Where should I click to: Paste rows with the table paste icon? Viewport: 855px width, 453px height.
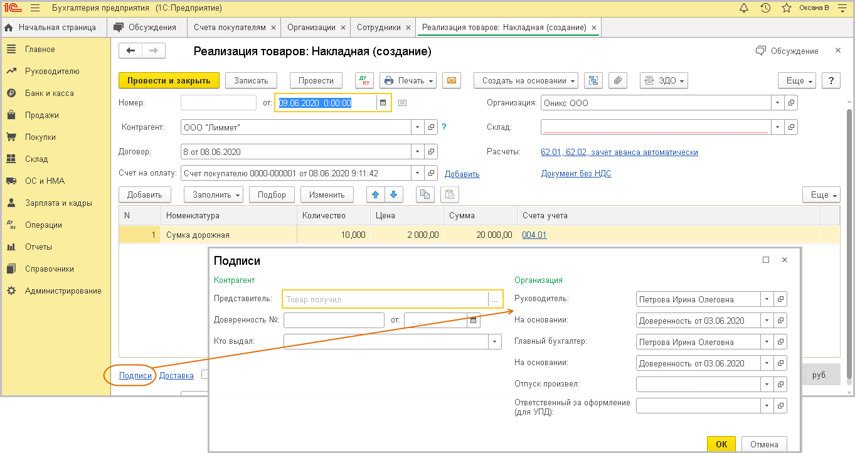pyautogui.click(x=450, y=195)
